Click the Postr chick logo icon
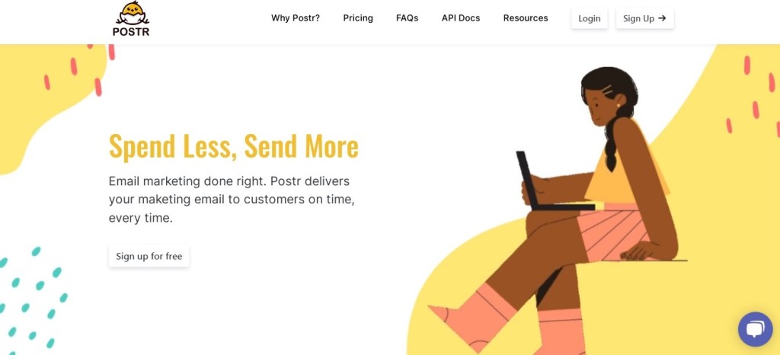 [x=133, y=13]
